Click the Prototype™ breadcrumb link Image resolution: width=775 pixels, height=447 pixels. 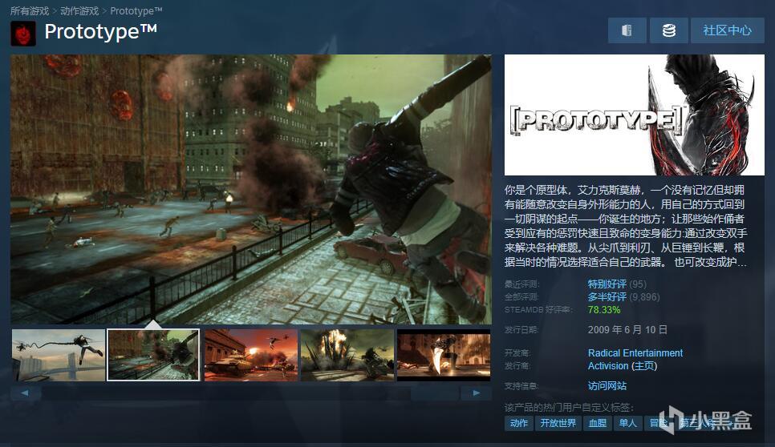[x=136, y=11]
